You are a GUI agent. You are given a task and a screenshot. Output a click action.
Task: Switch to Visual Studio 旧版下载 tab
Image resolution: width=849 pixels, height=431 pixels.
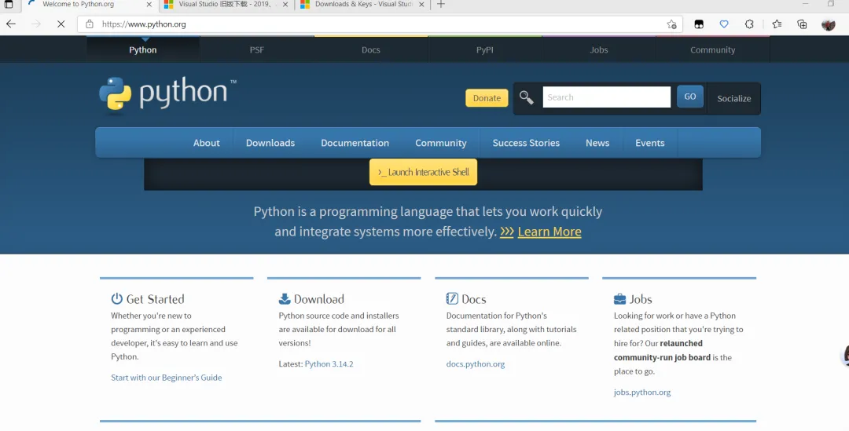pos(227,5)
